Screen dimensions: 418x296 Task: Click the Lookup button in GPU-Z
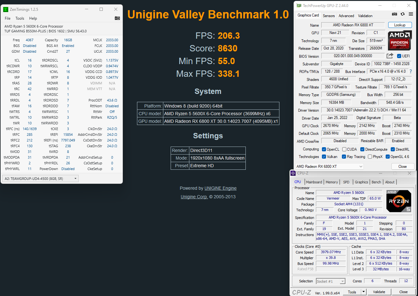pyautogui.click(x=400, y=25)
